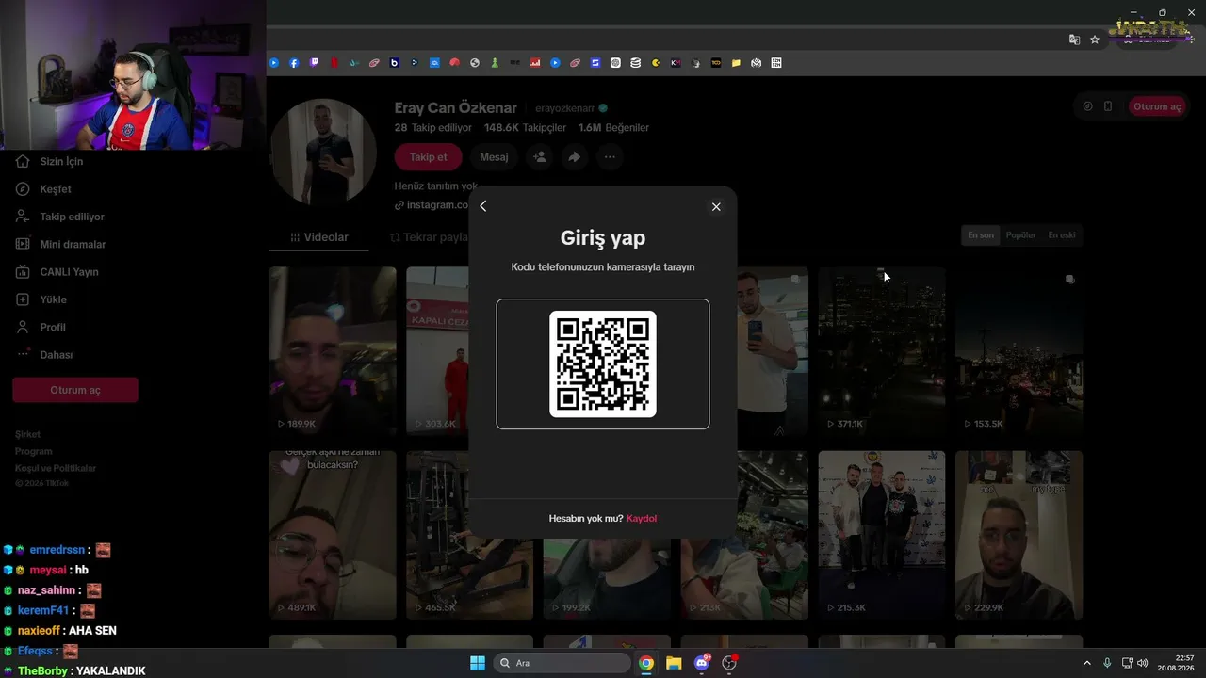Open the video with 489.1K views

click(333, 535)
